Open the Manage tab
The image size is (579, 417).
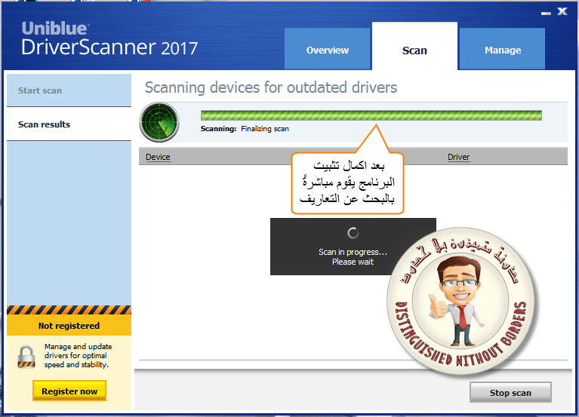point(502,49)
